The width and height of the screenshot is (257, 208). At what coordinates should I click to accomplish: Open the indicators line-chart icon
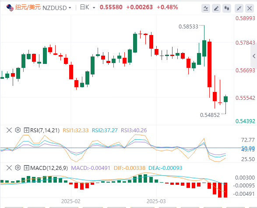[x=206, y=8]
